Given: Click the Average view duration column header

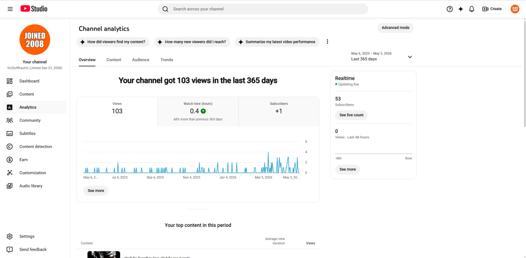Looking at the screenshot, I should tap(275, 241).
